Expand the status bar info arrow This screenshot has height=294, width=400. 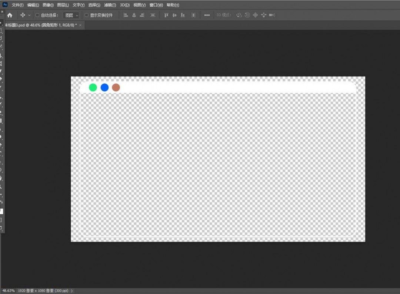coord(72,291)
